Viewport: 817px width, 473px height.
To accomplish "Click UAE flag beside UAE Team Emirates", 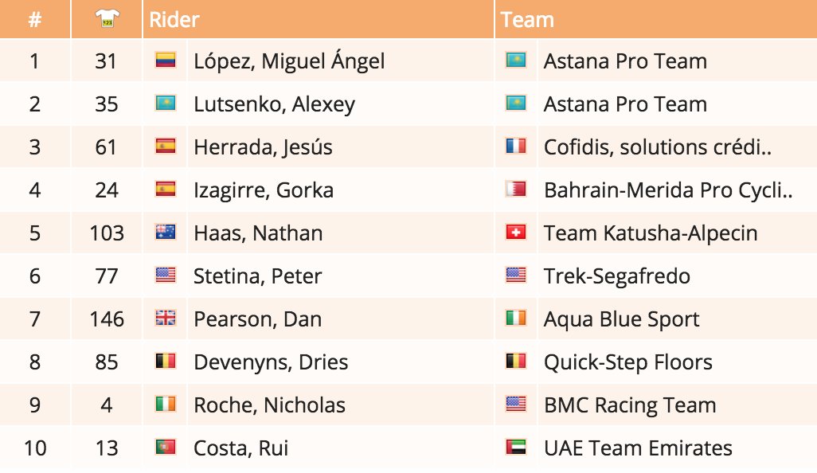I will tap(516, 447).
